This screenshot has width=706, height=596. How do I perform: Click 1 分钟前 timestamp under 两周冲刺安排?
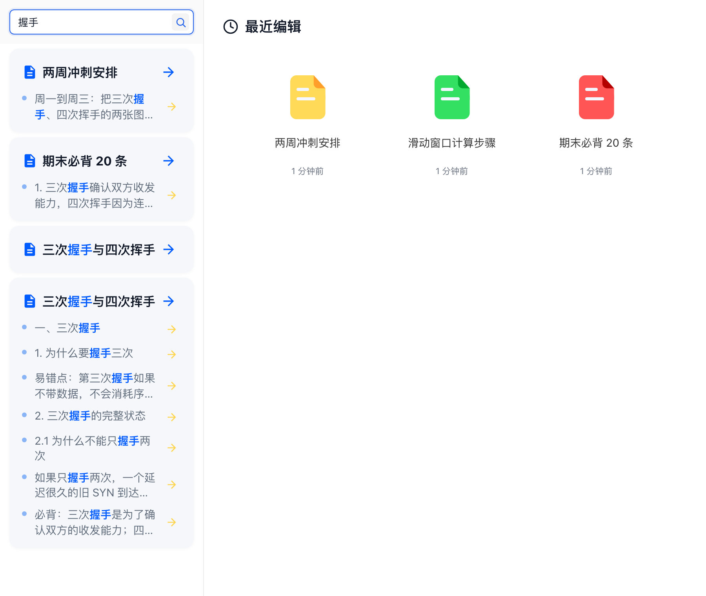click(x=308, y=171)
